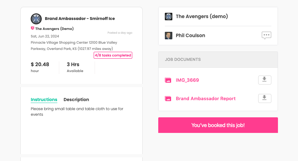Download the Brand Ambassador Report
Image resolution: width=298 pixels, height=161 pixels.
click(264, 98)
